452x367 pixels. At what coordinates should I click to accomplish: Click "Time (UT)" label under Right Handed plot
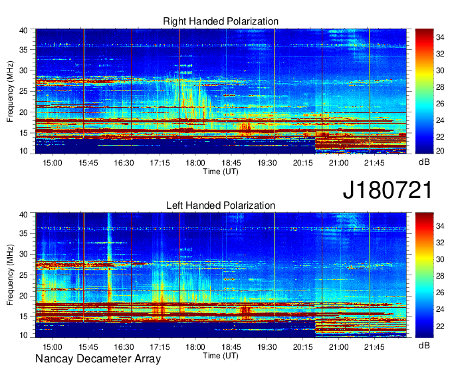tap(221, 172)
